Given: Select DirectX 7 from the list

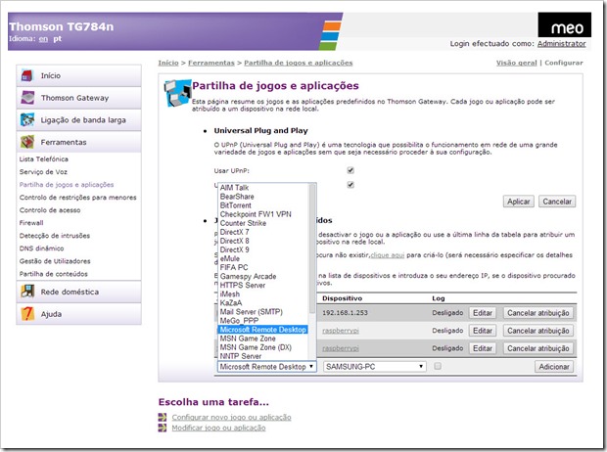Looking at the screenshot, I should (234, 232).
